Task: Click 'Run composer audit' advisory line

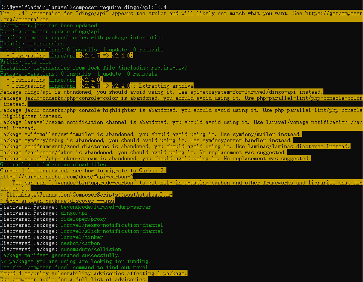Action: [x=74, y=279]
